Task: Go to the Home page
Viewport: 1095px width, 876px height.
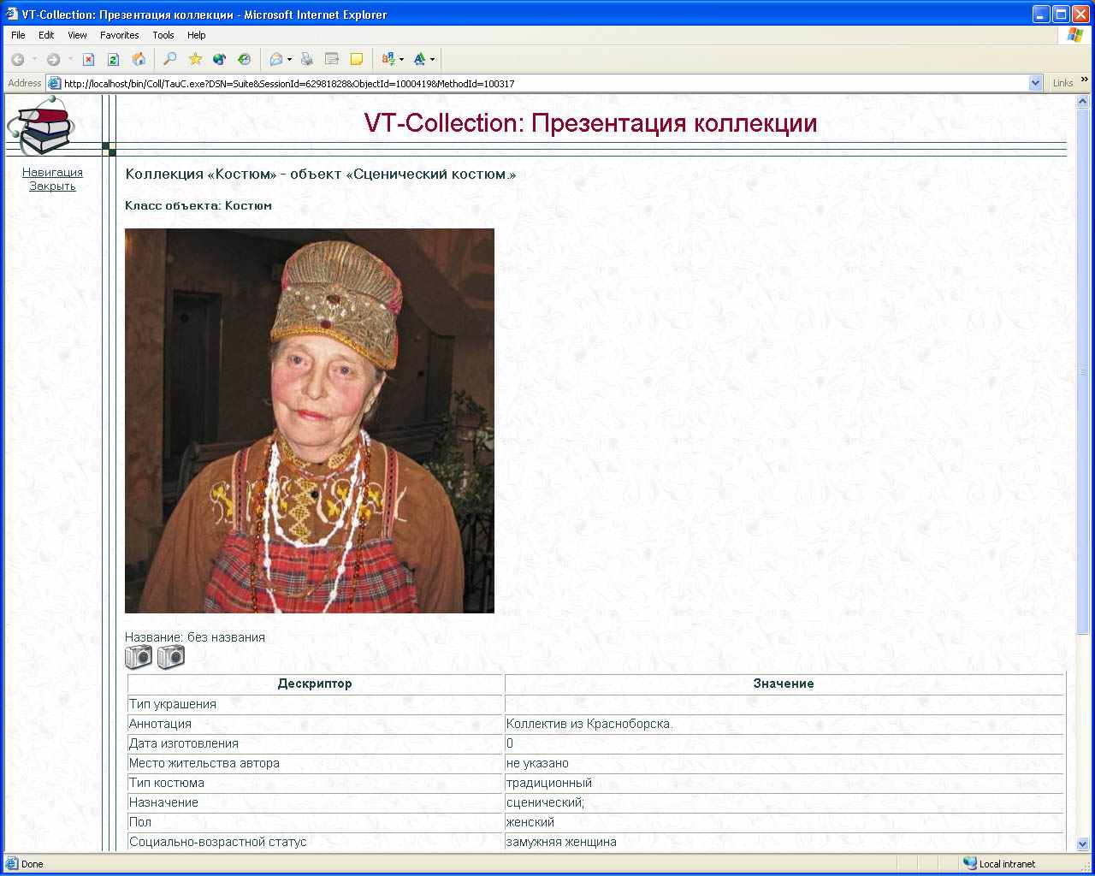Action: tap(139, 59)
